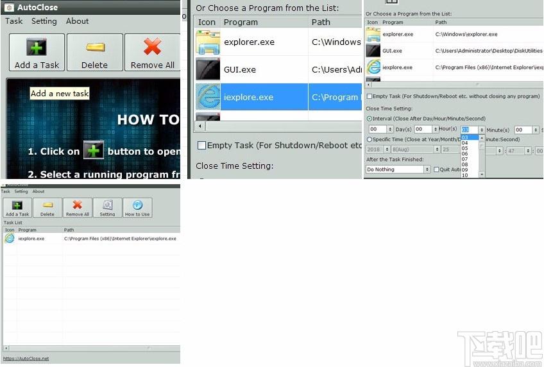Click the large explorer.exe folder icon in the enlarged list
The width and height of the screenshot is (544, 367).
pyautogui.click(x=207, y=42)
